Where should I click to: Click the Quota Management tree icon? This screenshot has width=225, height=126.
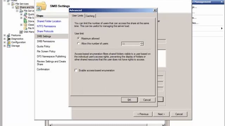(25, 14)
